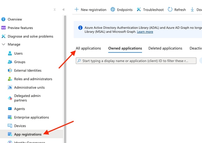
Task: Click the Refresh circular arrow icon
Action: (170, 9)
